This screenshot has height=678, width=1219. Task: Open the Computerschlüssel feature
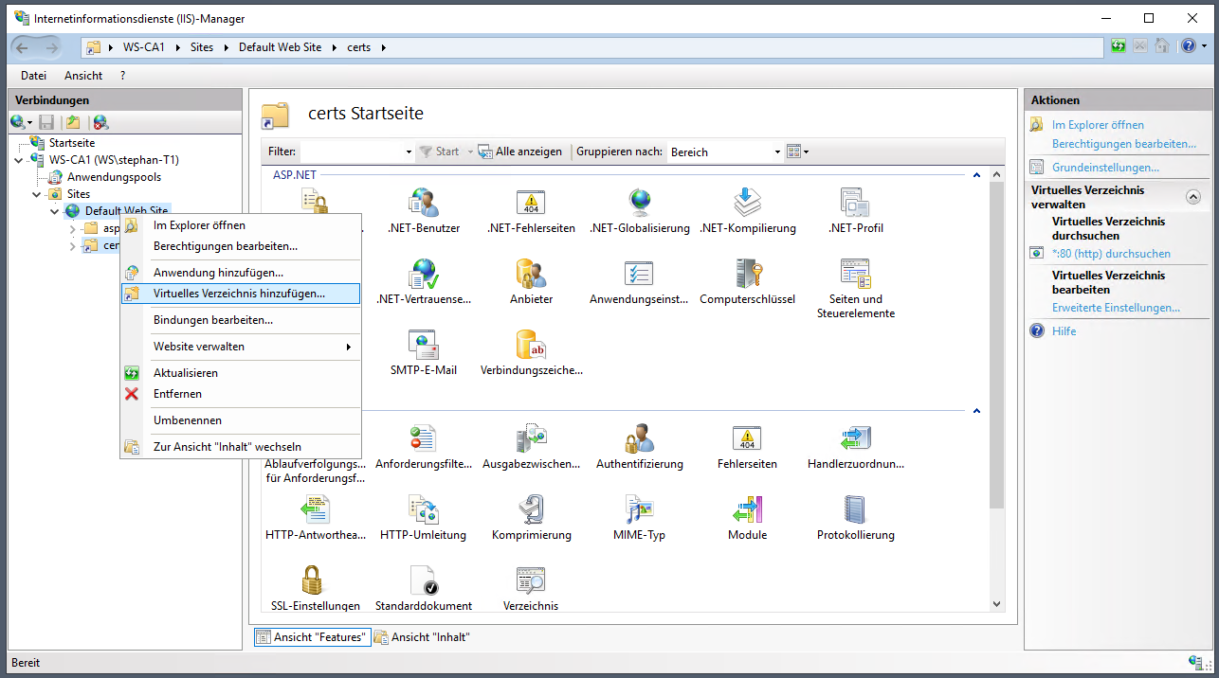[x=747, y=281]
